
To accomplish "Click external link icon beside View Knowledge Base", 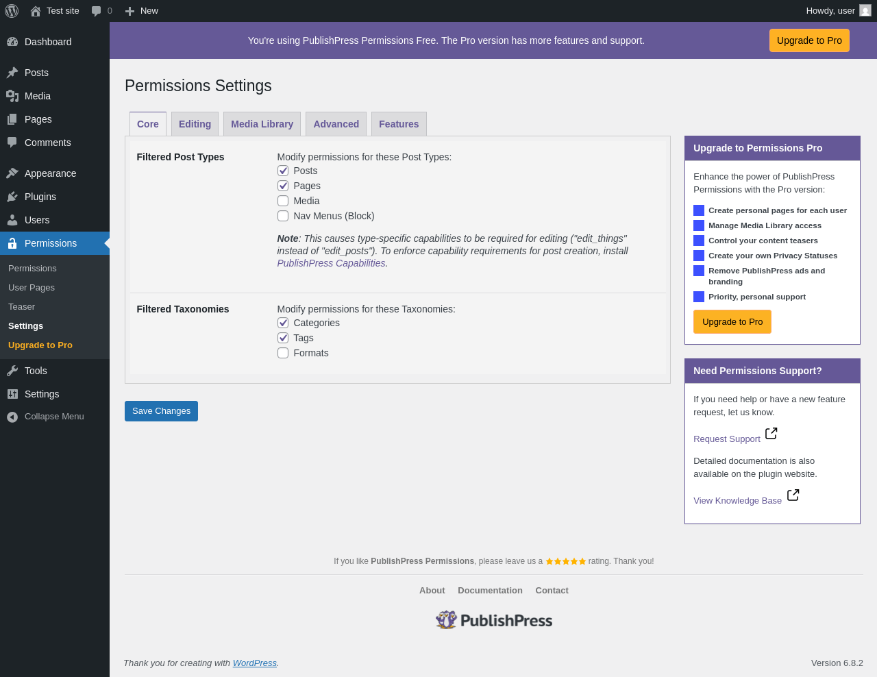I will [793, 495].
